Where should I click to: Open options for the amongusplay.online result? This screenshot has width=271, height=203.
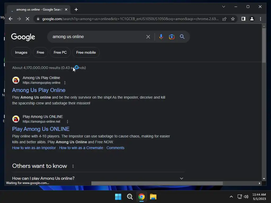click(x=65, y=83)
